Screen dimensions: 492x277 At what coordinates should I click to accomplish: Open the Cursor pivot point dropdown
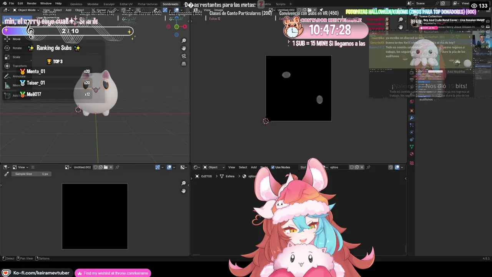(x=101, y=10)
